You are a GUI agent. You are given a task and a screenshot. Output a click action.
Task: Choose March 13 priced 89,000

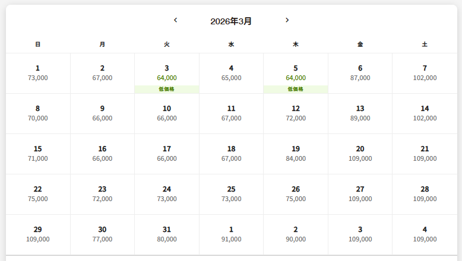click(360, 113)
